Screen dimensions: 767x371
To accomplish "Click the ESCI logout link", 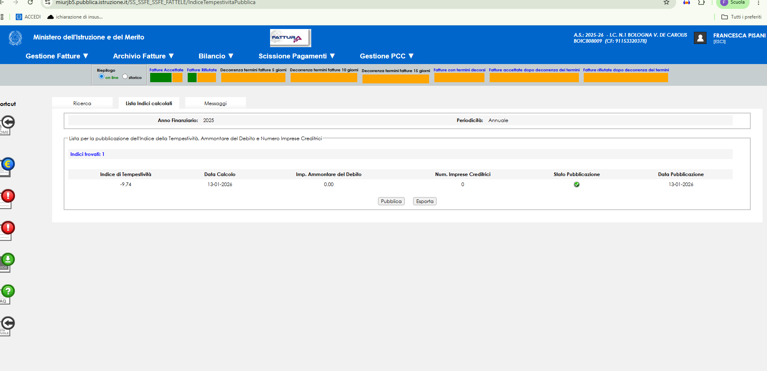I will (719, 42).
